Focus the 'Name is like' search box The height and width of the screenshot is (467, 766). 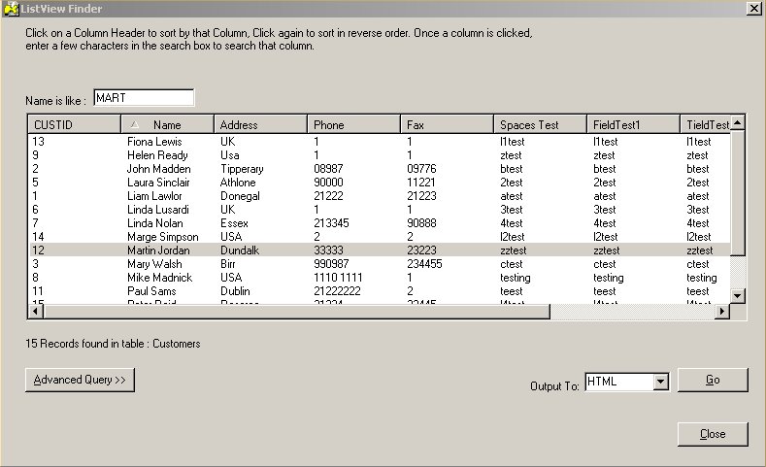(143, 98)
